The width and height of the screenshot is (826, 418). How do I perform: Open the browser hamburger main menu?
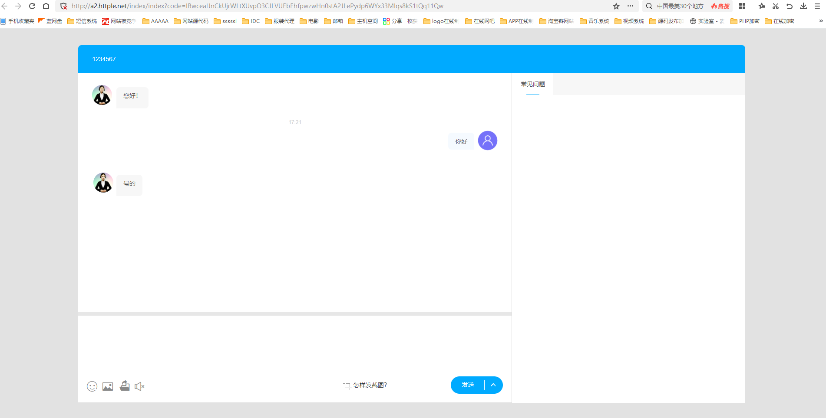coord(817,6)
